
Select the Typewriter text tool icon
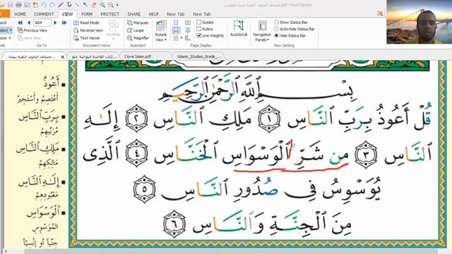(x=69, y=5)
